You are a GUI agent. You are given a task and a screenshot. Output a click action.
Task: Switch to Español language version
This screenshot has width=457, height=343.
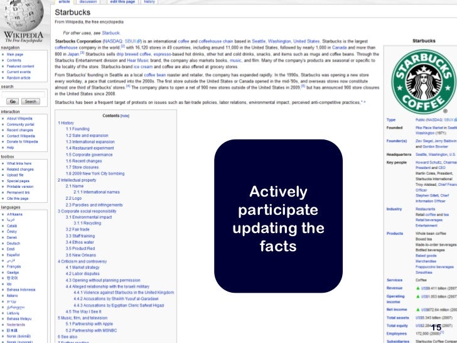13,255
